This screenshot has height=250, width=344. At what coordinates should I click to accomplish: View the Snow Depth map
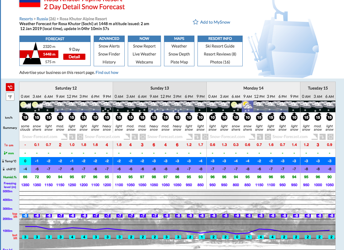179,54
